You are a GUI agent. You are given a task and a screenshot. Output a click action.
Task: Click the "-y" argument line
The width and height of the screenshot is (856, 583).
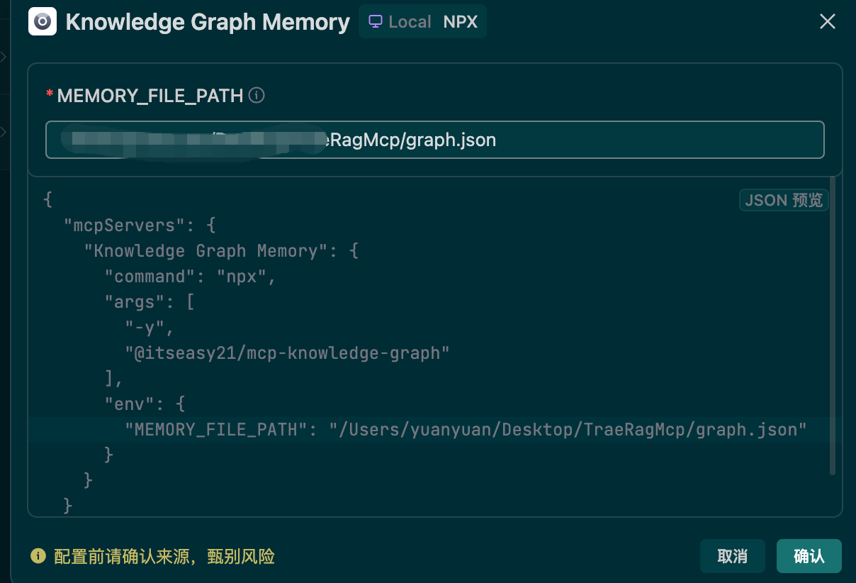coord(150,328)
